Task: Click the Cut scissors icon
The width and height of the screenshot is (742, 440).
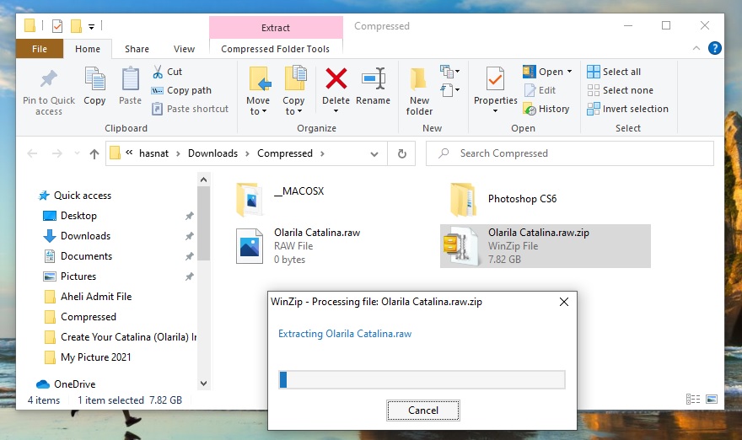Action: [158, 72]
